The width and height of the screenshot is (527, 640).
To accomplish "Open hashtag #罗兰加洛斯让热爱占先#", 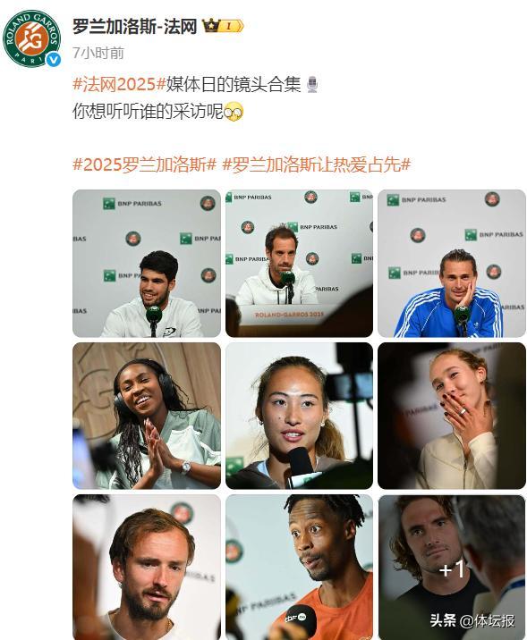I will click(x=316, y=164).
